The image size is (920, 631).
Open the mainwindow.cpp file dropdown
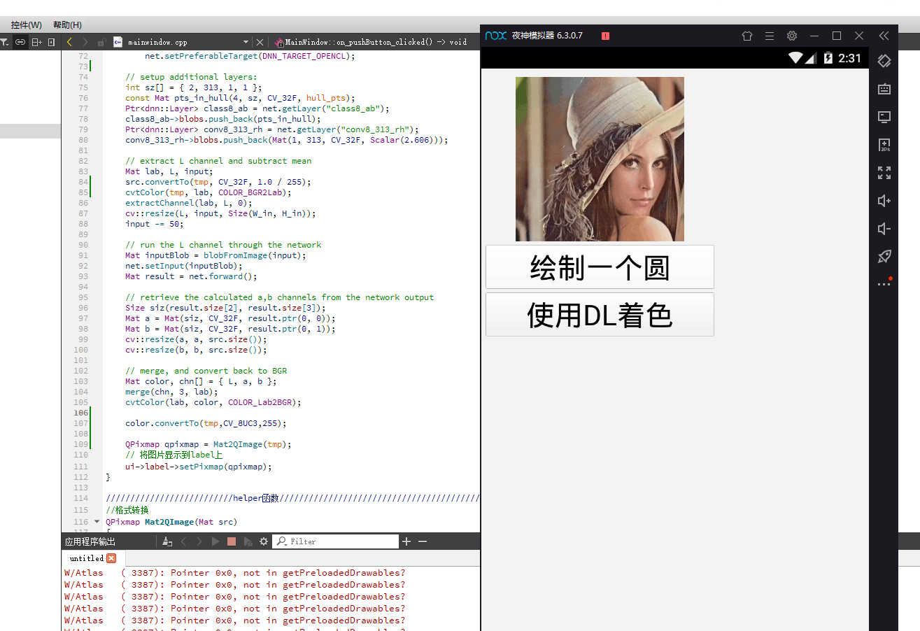(246, 42)
